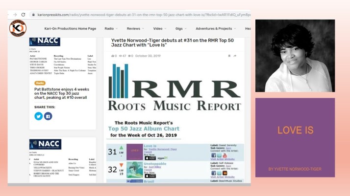Click the eye views icon showing 47
The height and width of the screenshot is (196, 350).
pos(120,56)
